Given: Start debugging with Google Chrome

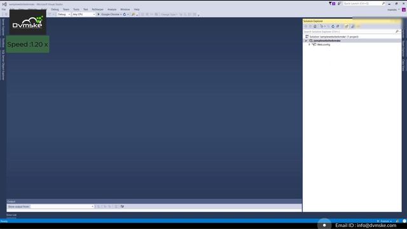Looking at the screenshot, I should pos(108,14).
